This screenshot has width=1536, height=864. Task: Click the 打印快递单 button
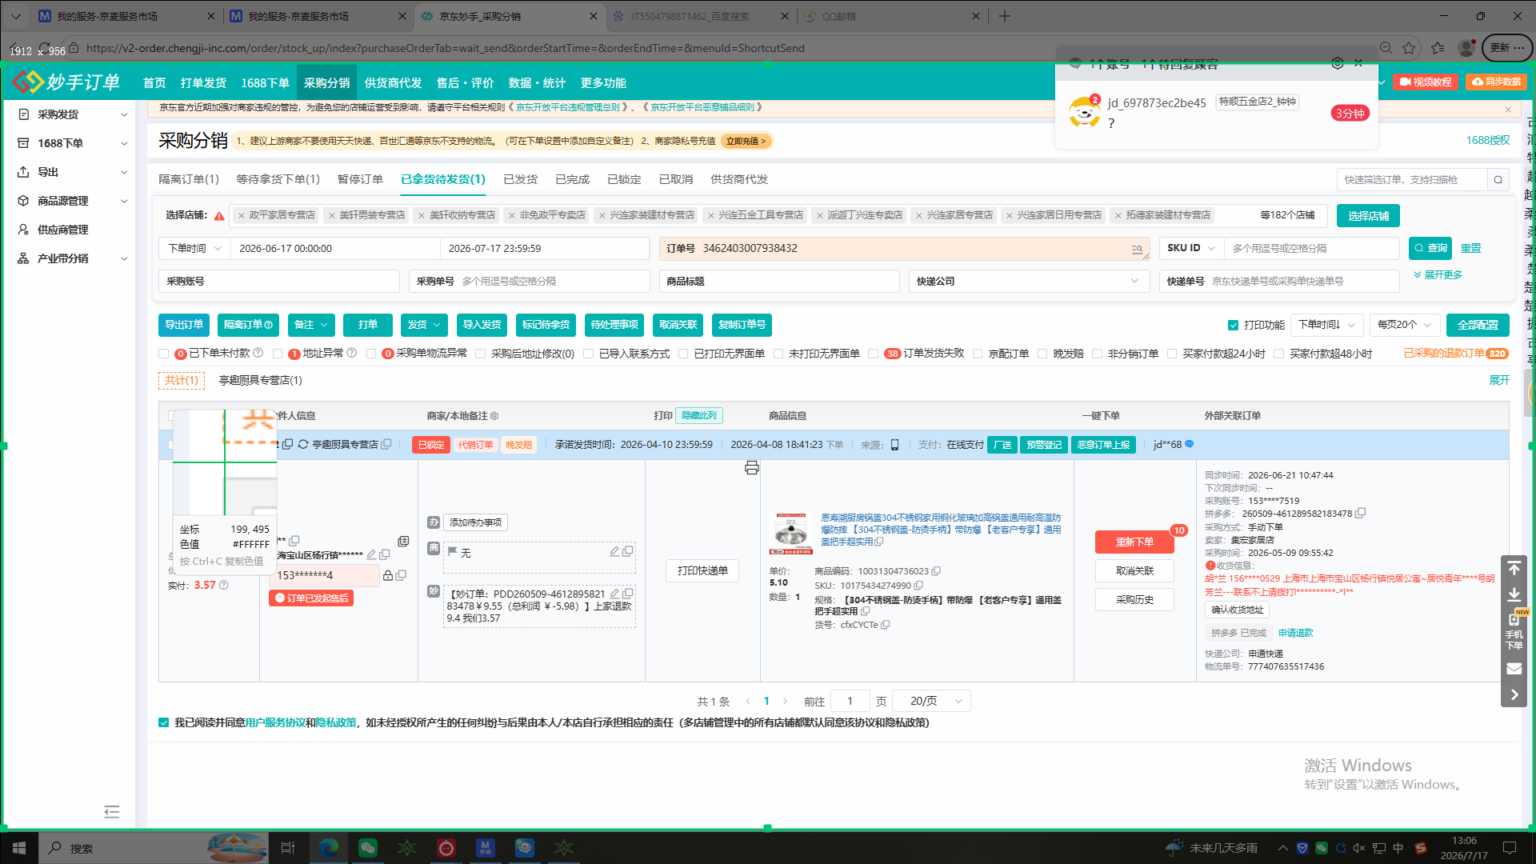click(702, 570)
